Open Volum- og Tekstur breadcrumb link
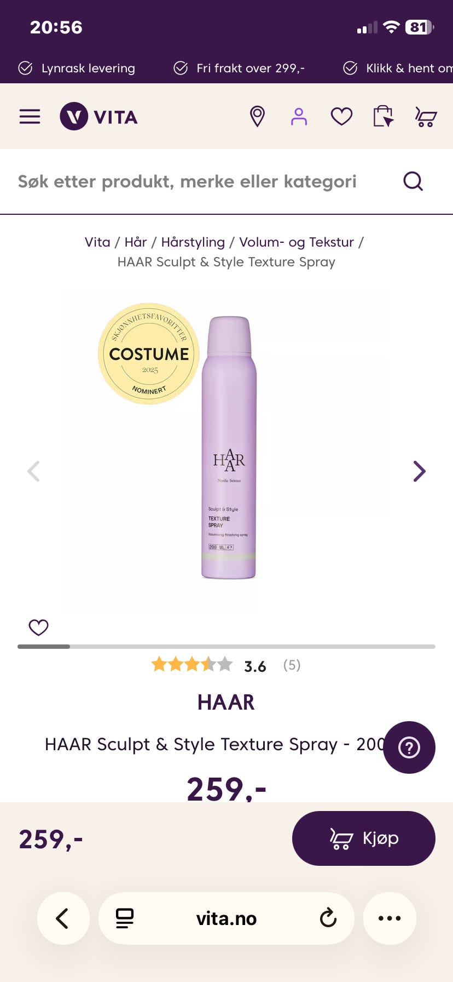The image size is (453, 982). tap(297, 242)
